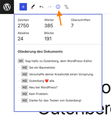Viewport: 111px width, 115px height.
Task: Click the Wörter count 385
Action: click(49, 26)
